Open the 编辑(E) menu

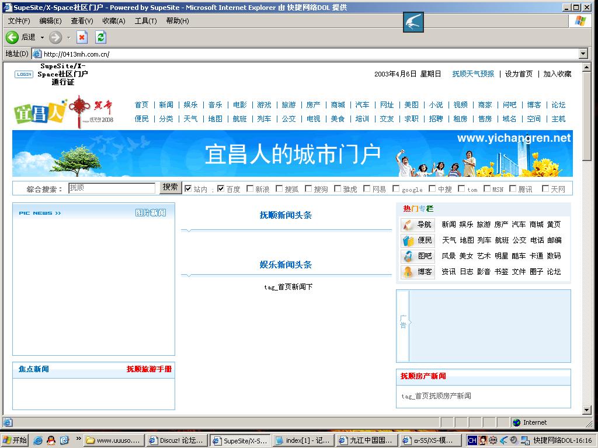(x=50, y=21)
